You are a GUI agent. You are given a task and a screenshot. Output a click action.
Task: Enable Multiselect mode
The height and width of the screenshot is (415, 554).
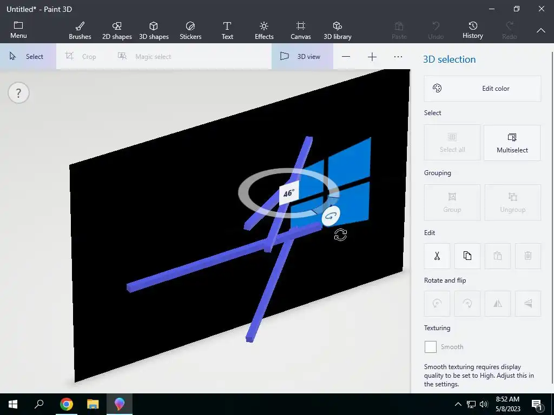[x=512, y=143]
